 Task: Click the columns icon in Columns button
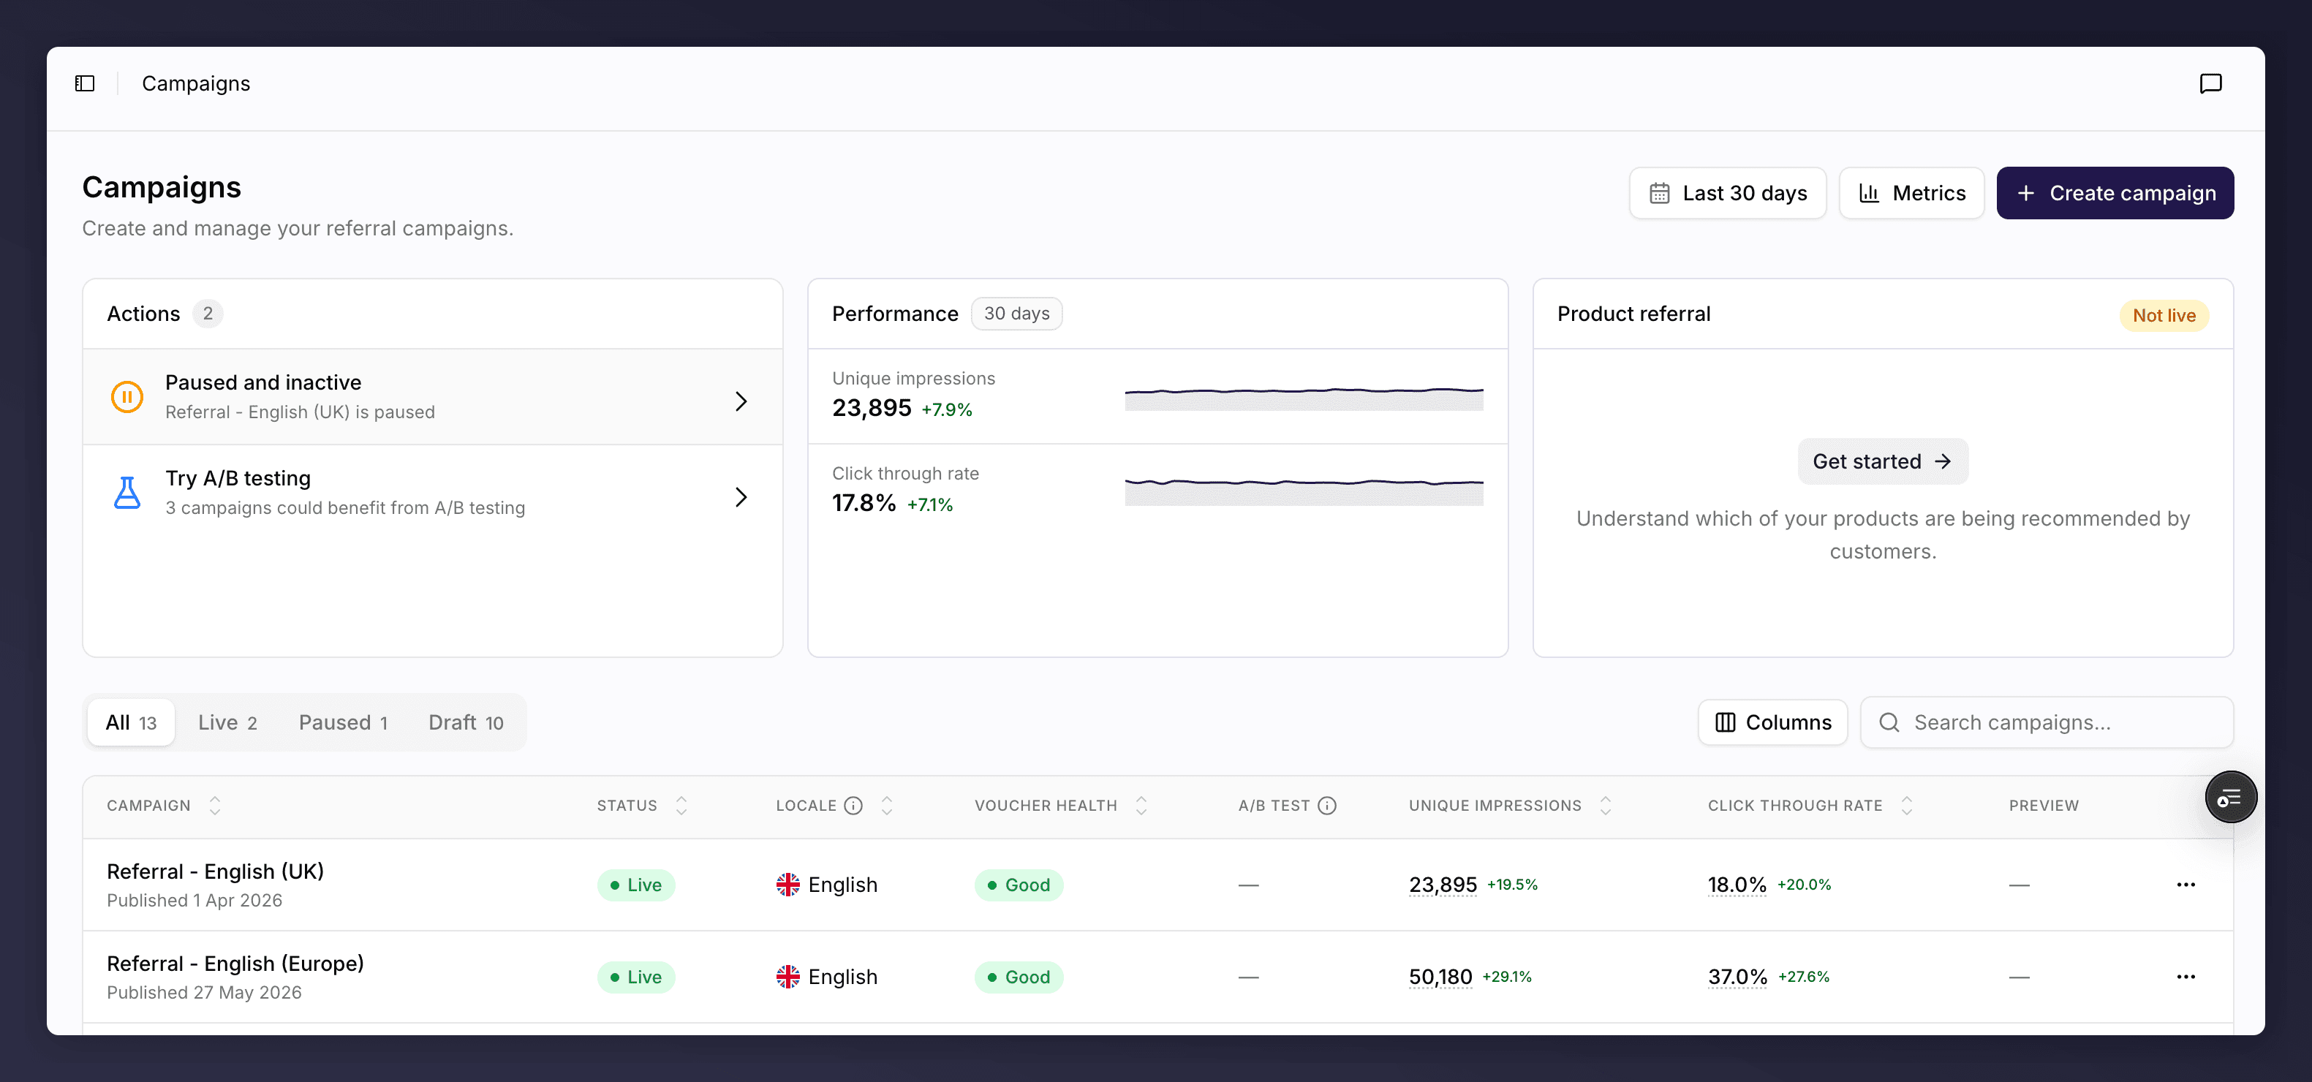tap(1725, 722)
